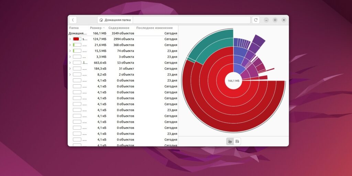Image resolution: width=352 pixels, height=176 pixels.
Task: Click the 663,6 кБ size value
Action: coord(100,63)
